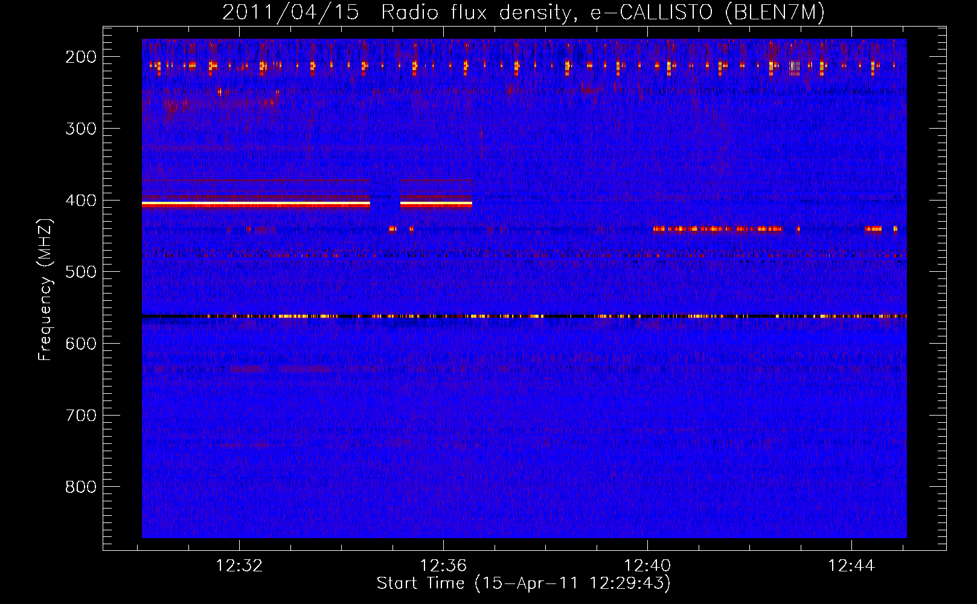977x604 pixels.
Task: Click the 700 frequency tick label
Action: [x=81, y=416]
